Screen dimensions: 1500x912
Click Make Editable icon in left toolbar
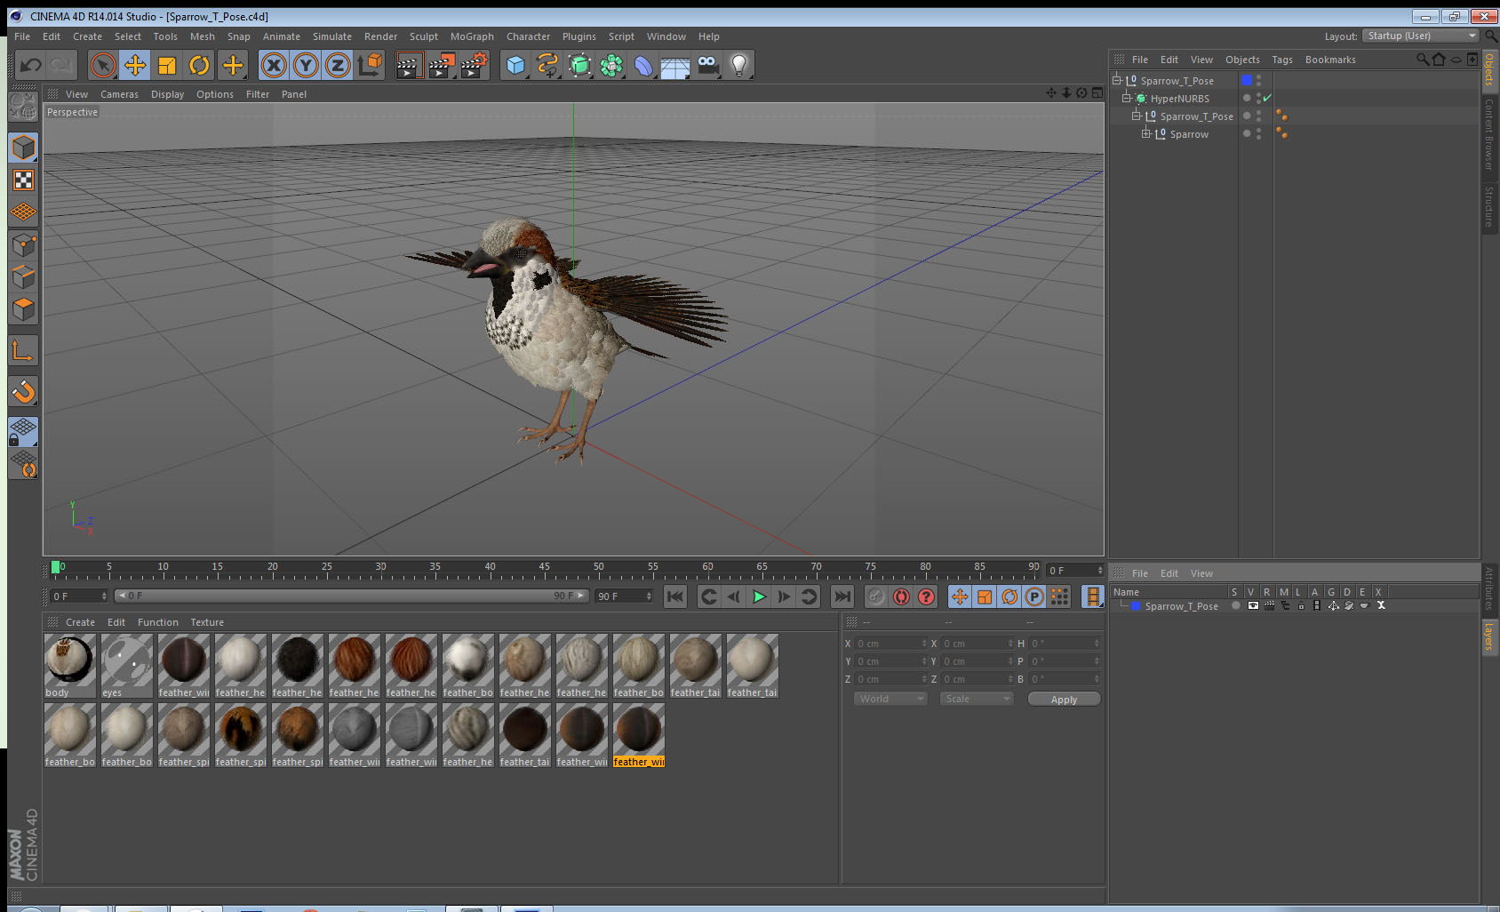[x=23, y=107]
